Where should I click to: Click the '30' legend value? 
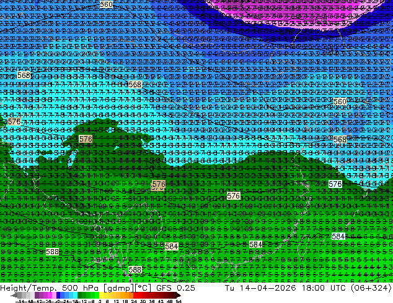143,301
